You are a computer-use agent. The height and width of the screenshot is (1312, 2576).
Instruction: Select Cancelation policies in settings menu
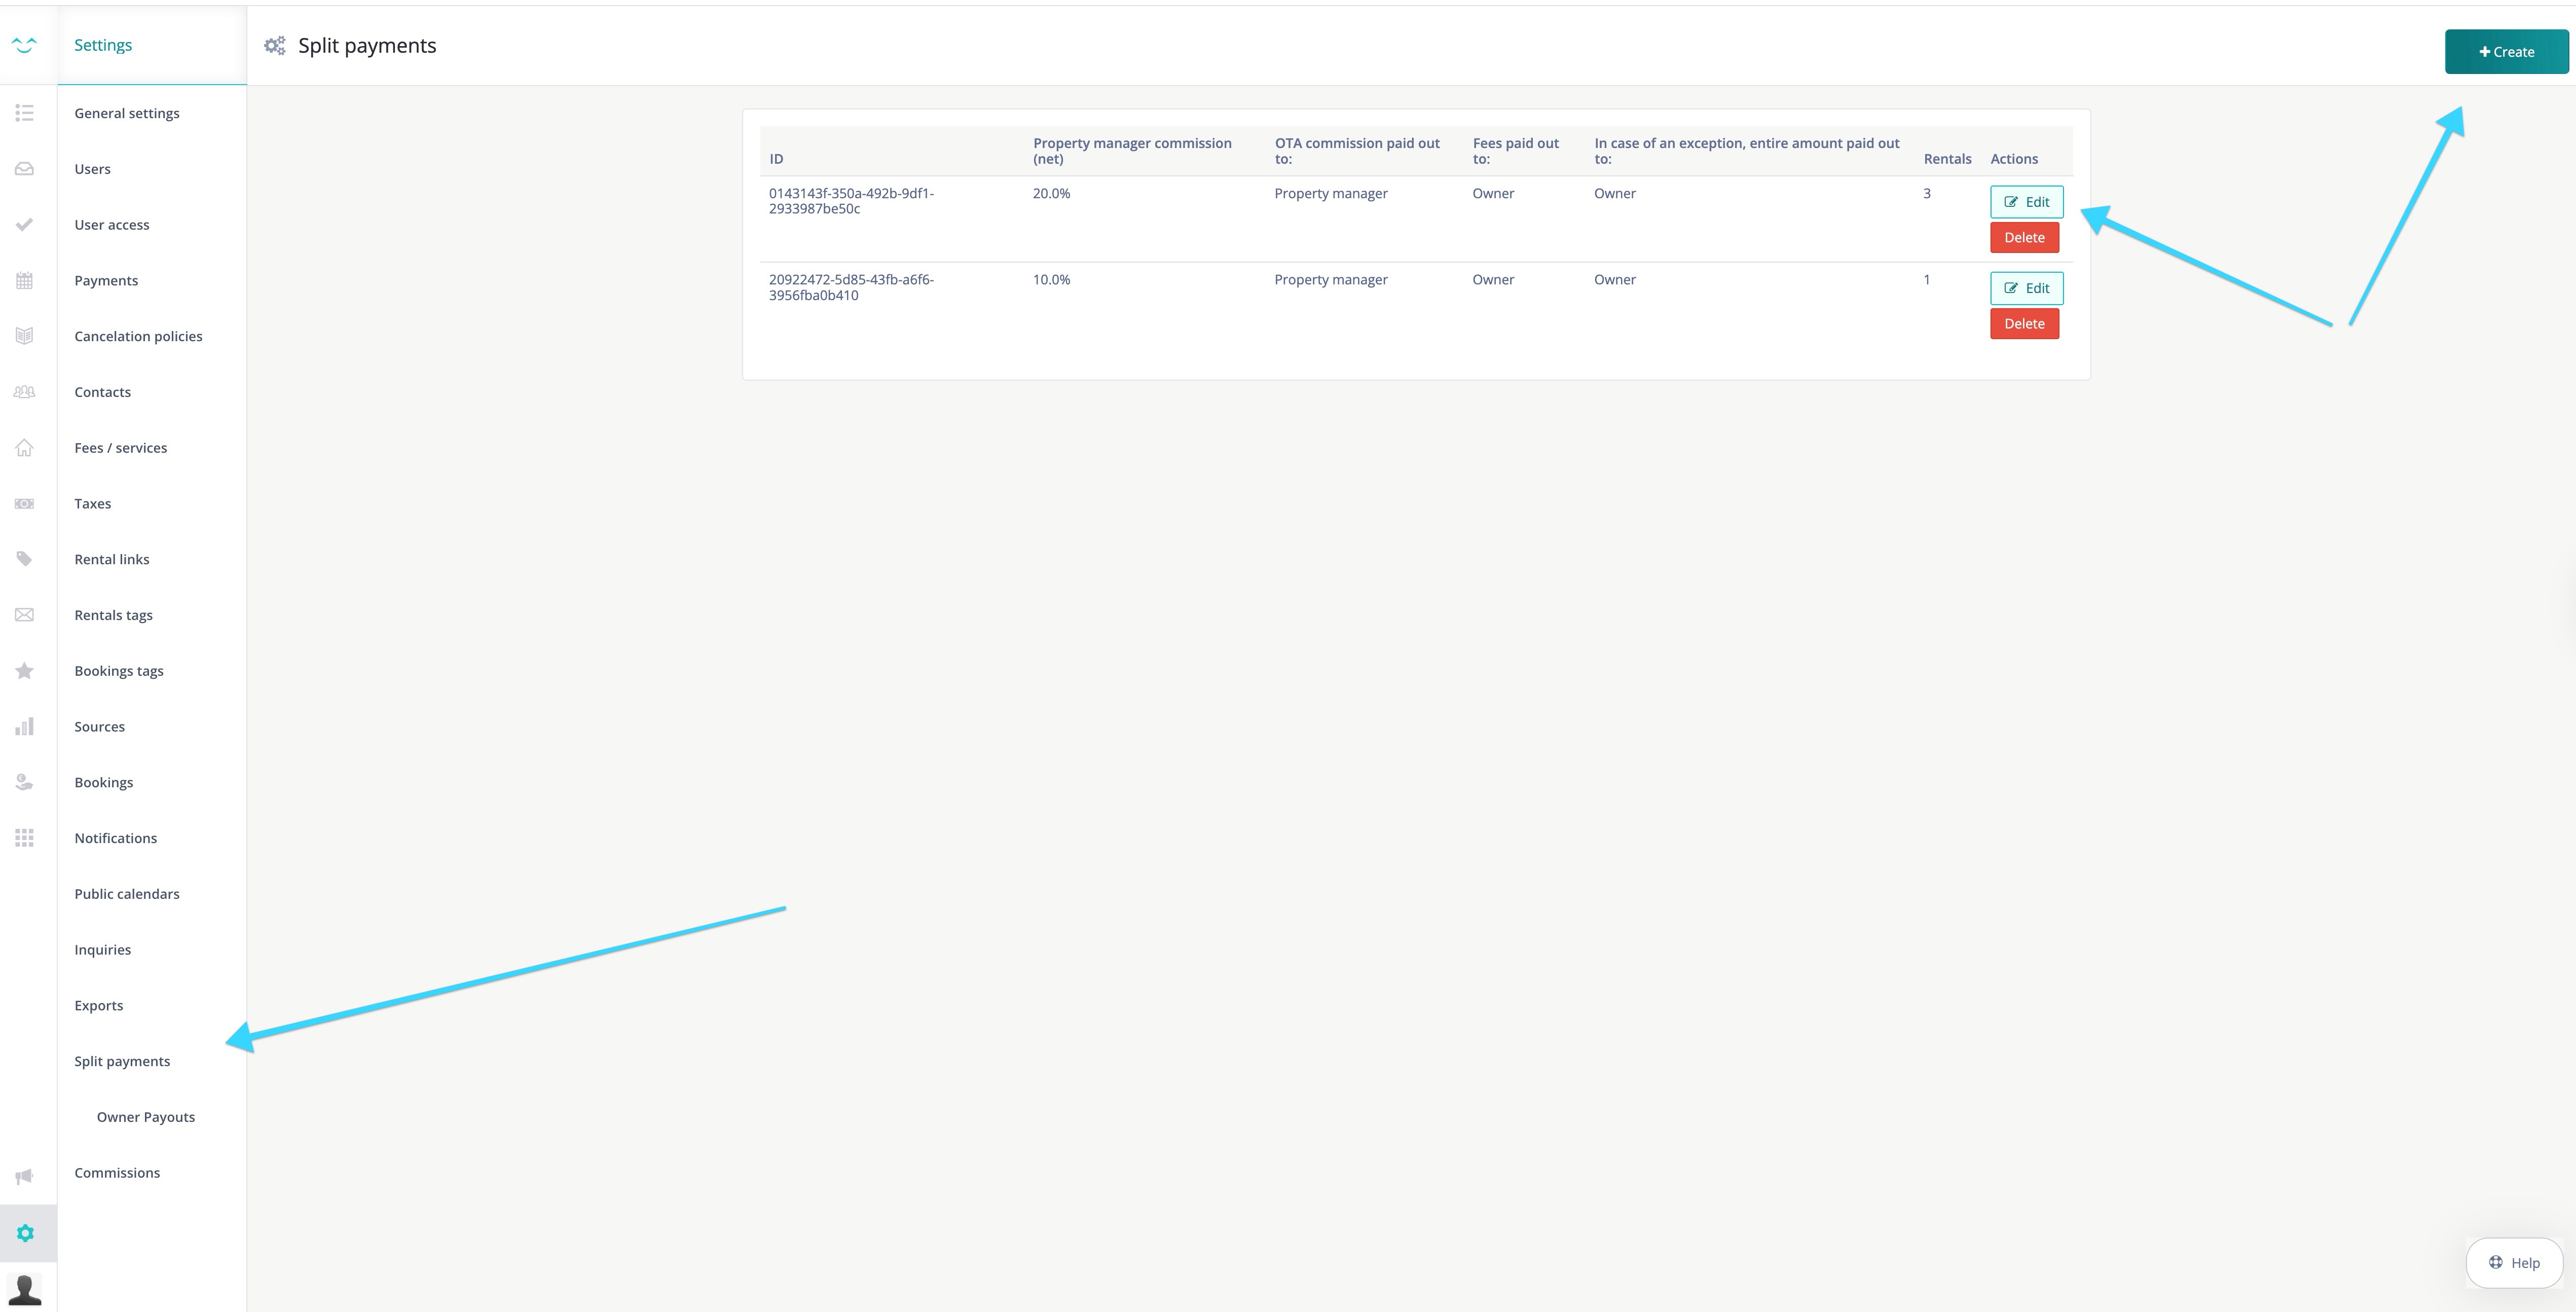(x=138, y=336)
